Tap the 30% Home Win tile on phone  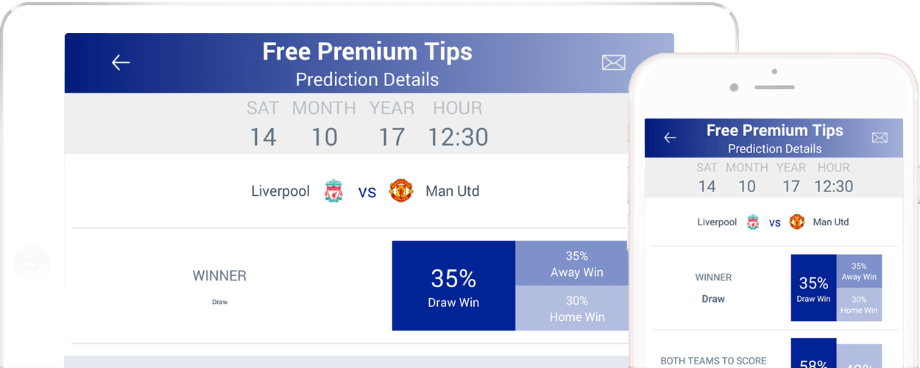[859, 305]
